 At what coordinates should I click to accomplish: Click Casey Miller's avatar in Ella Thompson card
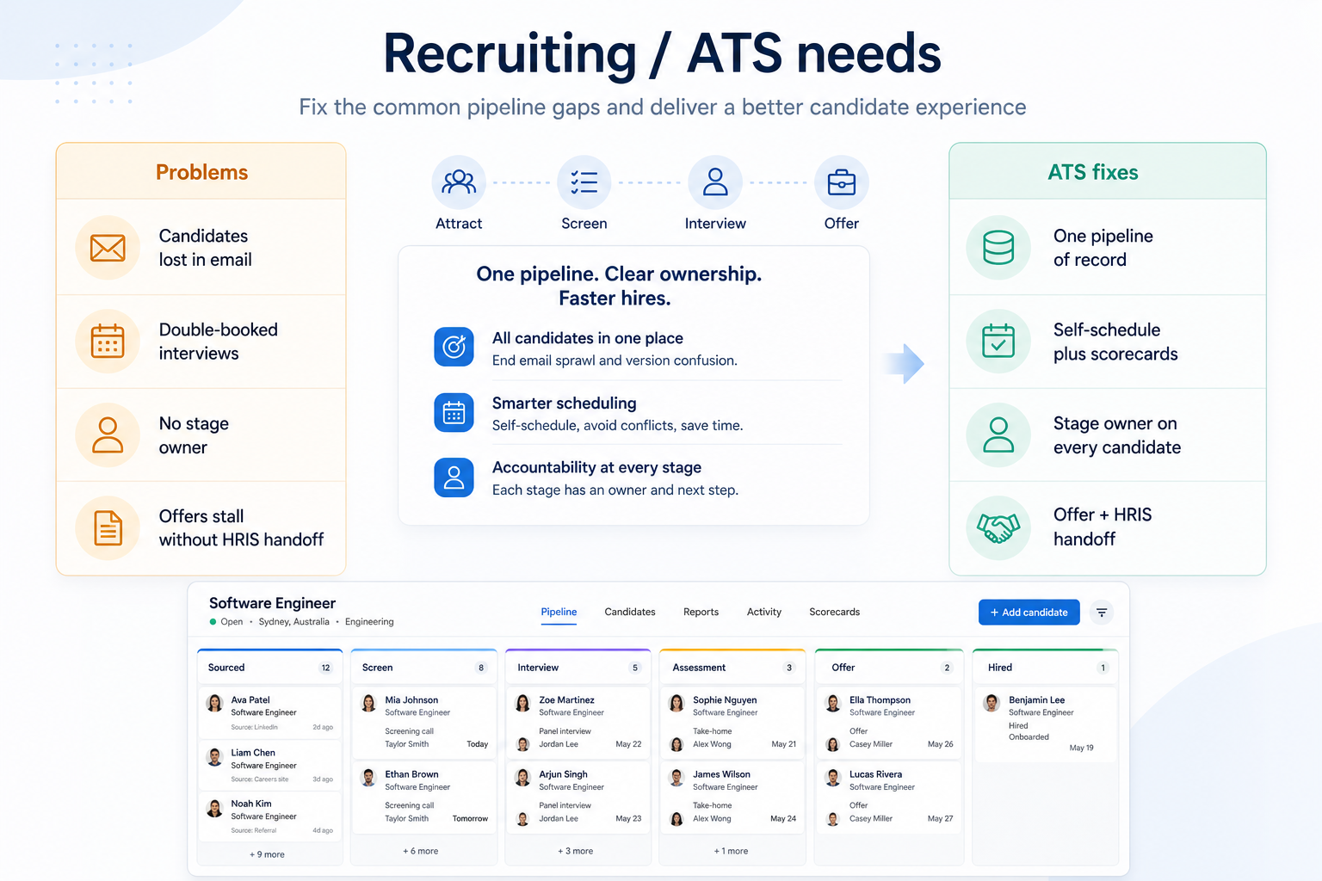(833, 744)
